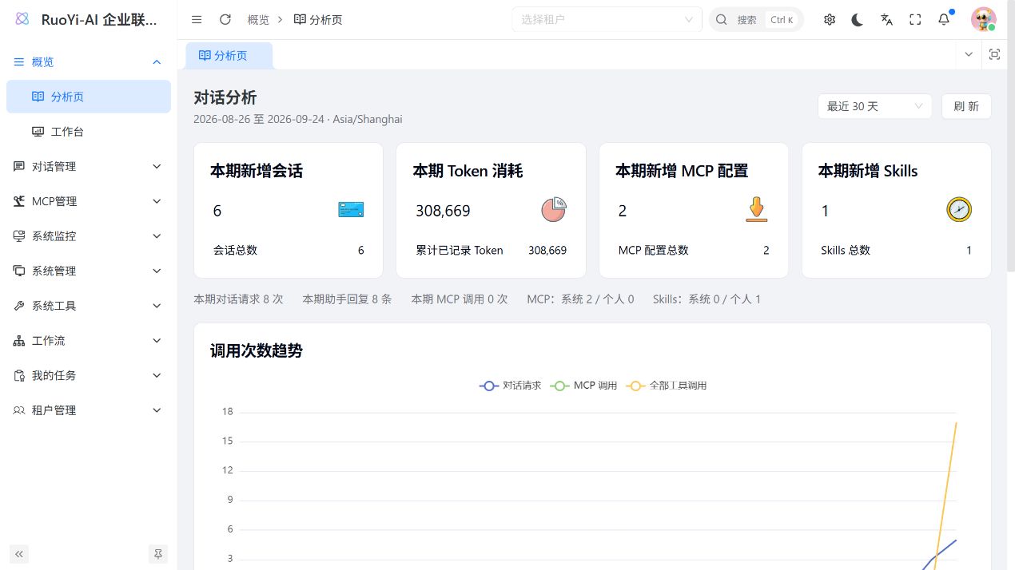Viewport: 1015px width, 570px height.
Task: Click the 系统管理 sidebar icon
Action: pos(19,271)
